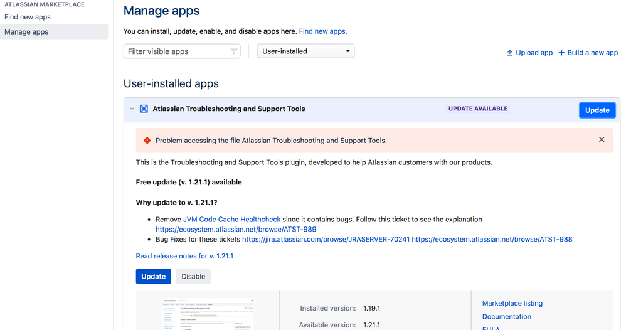Open the Documentation link
Viewport: 626px width, 330px height.
[507, 317]
